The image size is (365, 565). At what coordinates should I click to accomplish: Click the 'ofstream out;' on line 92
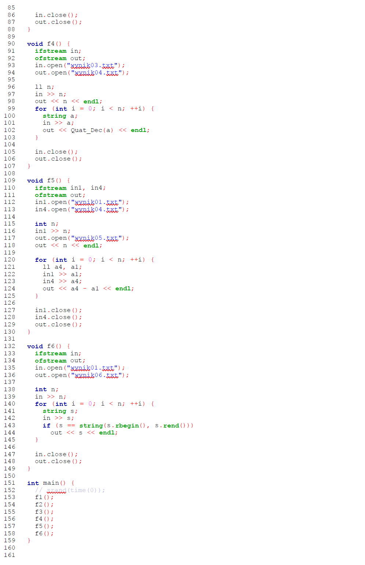[60, 58]
